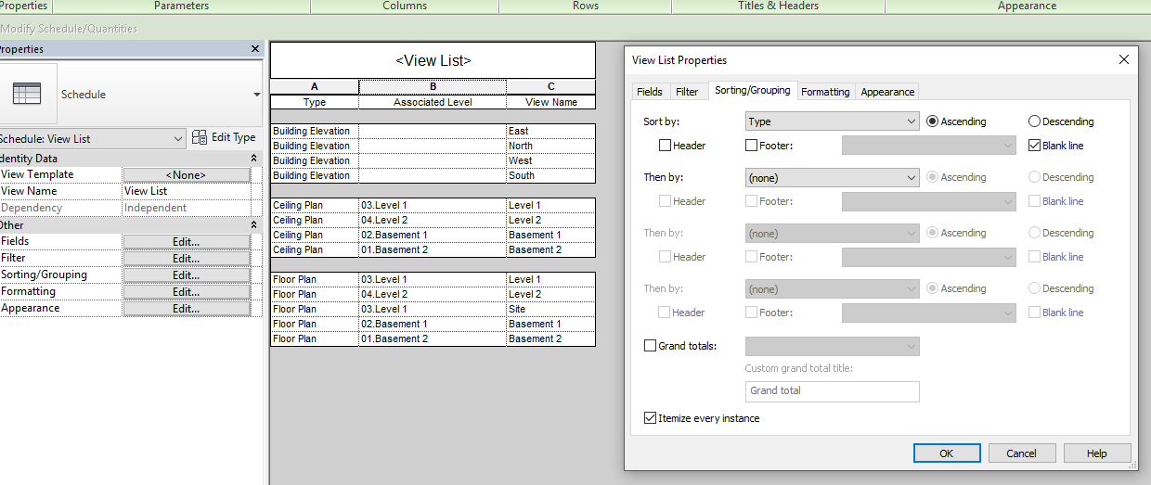The width and height of the screenshot is (1151, 485).
Task: Click the Type column heading cell
Action: point(315,102)
